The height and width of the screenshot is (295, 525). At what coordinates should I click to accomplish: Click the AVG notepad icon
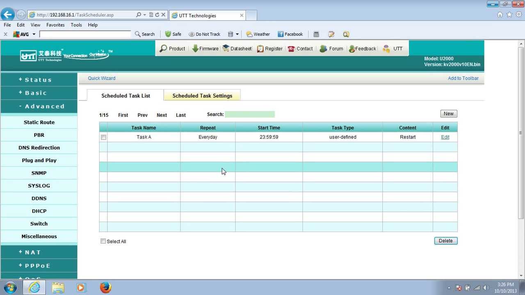pos(331,34)
